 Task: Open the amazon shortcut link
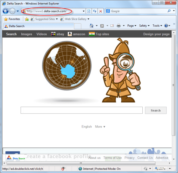(x=77, y=34)
